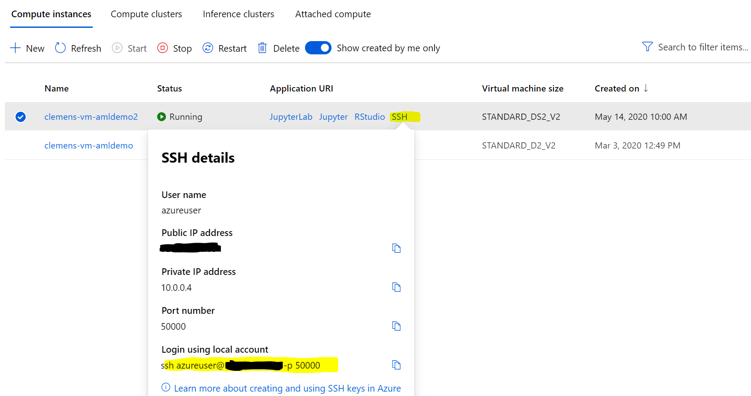Click the sort arrow next to Created on

tap(646, 88)
